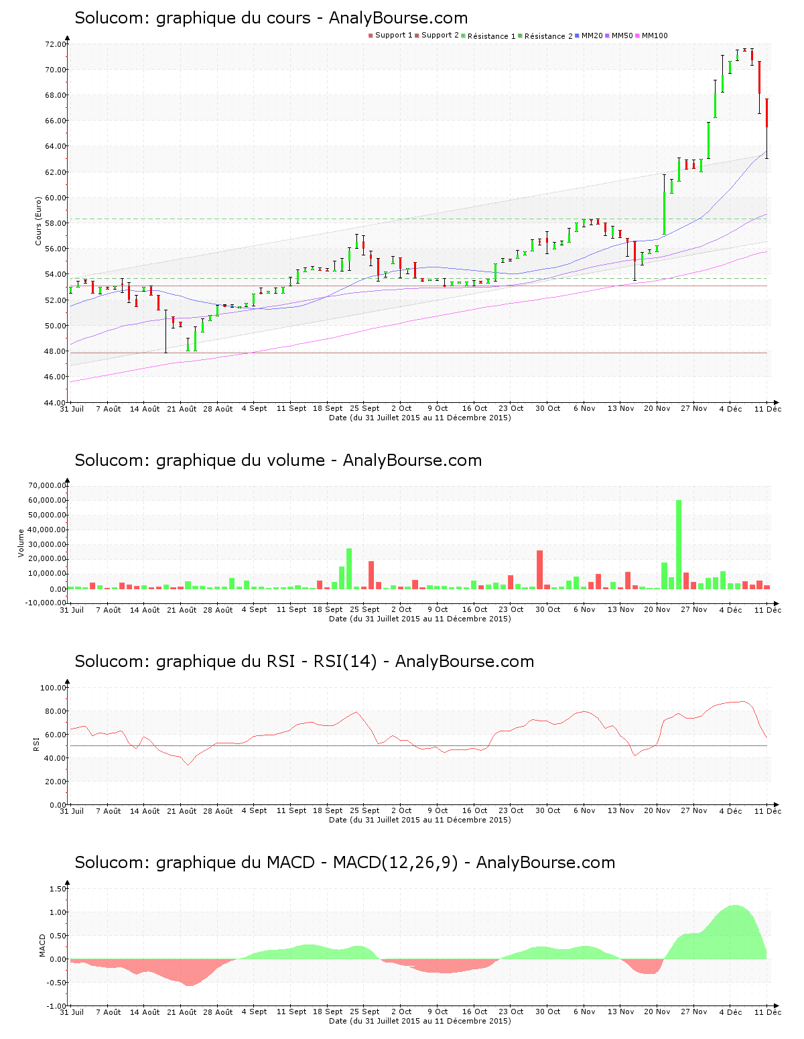Click the -1.00 value on MACD axis
This screenshot has width=804, height=1039.
[x=57, y=1006]
